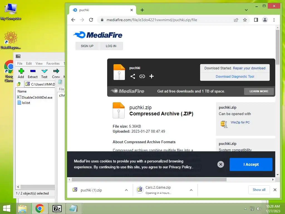This screenshot has width=285, height=214.
Task: Close the downloads bar
Action: [x=275, y=190]
